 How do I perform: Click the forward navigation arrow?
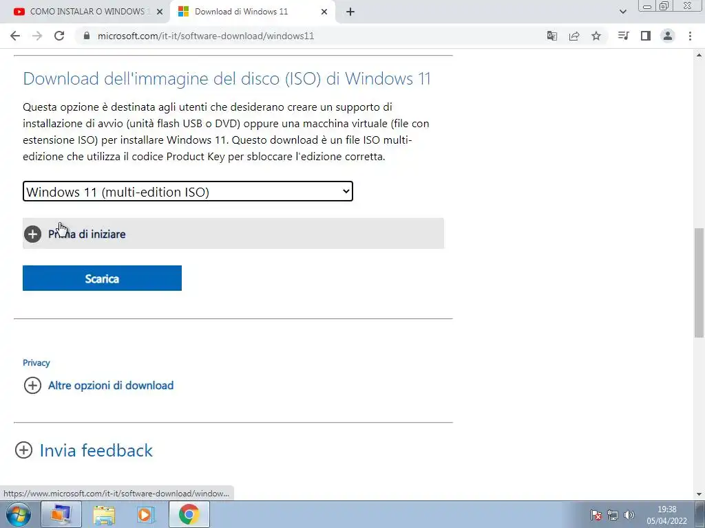37,36
